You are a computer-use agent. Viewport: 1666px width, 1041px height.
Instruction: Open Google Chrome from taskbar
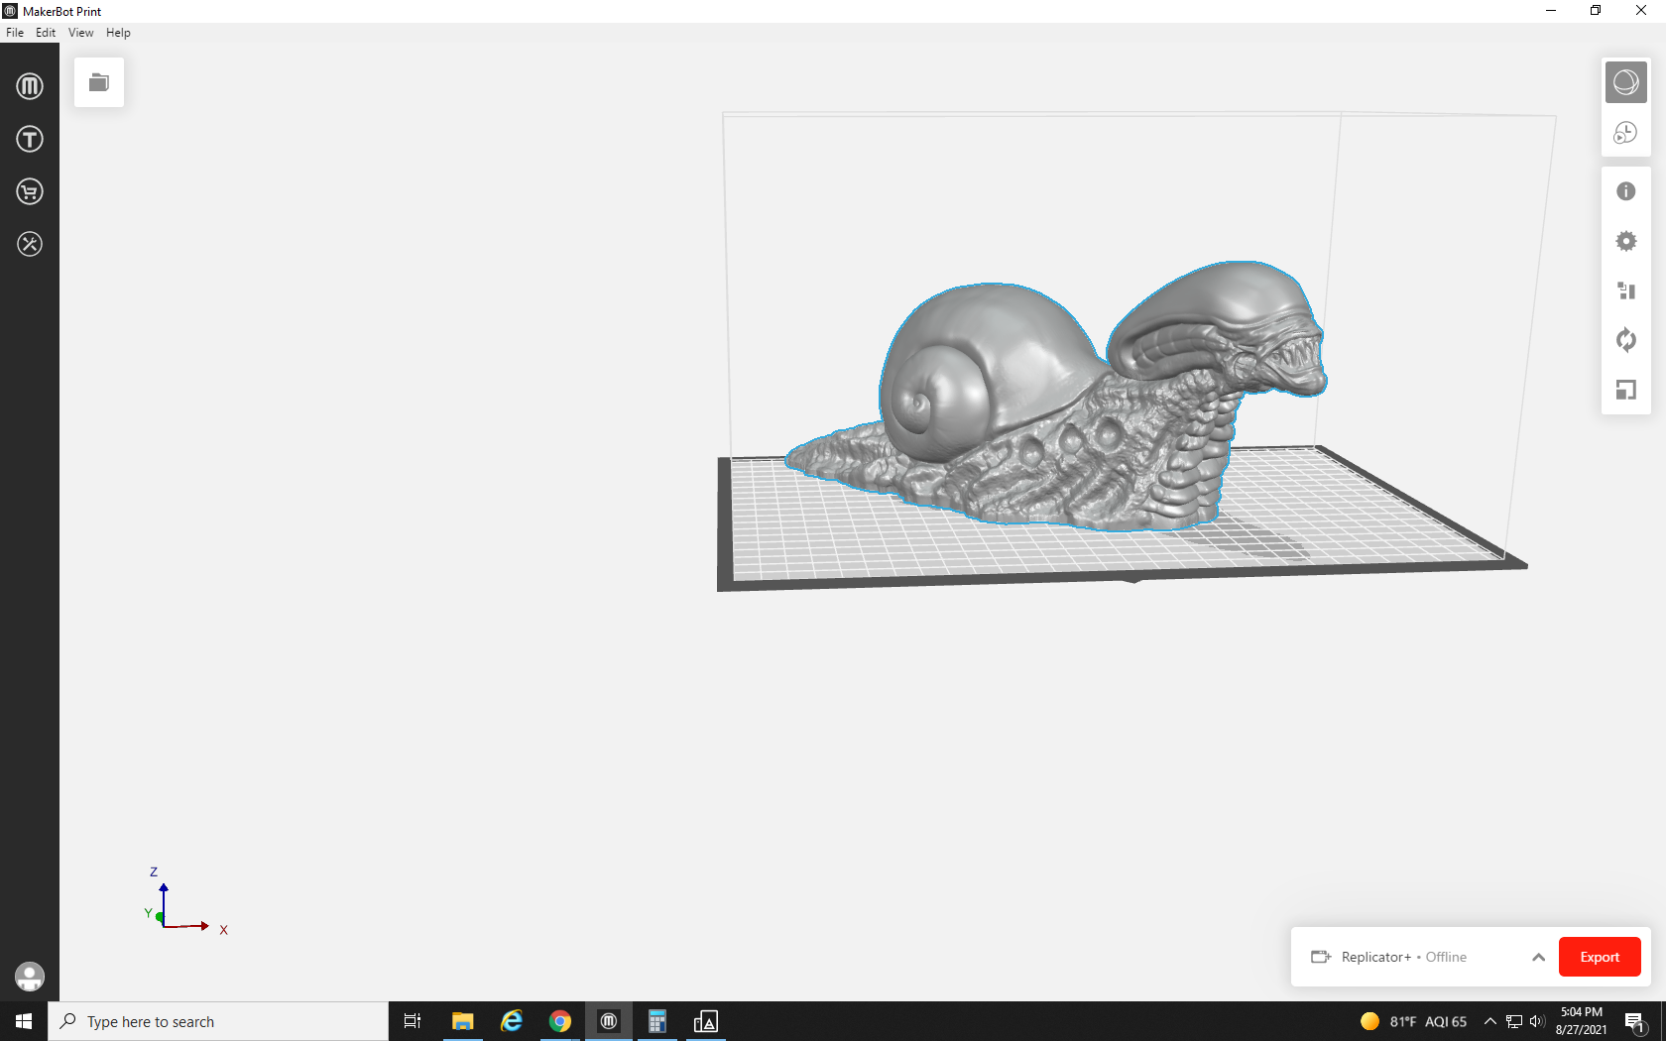coord(560,1021)
